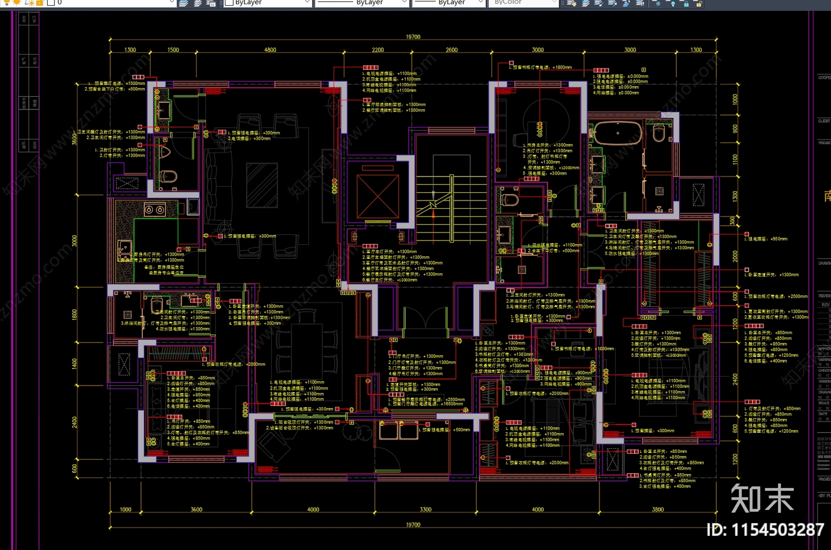The image size is (831, 550).
Task: Click the top dimension text 2600
Action: pyautogui.click(x=451, y=50)
